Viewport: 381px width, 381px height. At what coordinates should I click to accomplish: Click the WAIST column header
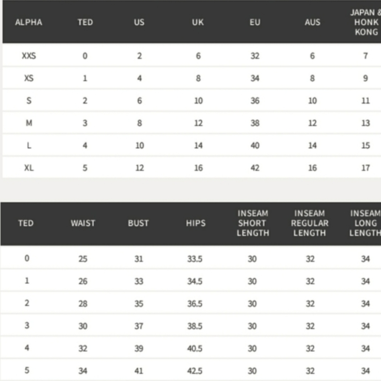coord(83,223)
